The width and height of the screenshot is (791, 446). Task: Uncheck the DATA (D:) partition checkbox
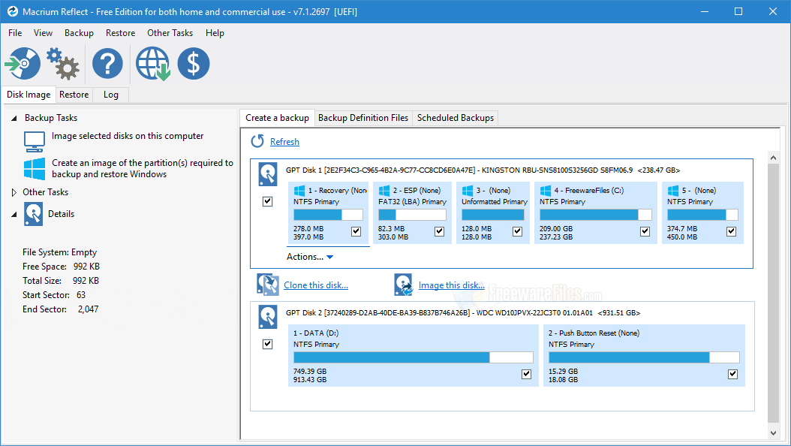point(525,373)
